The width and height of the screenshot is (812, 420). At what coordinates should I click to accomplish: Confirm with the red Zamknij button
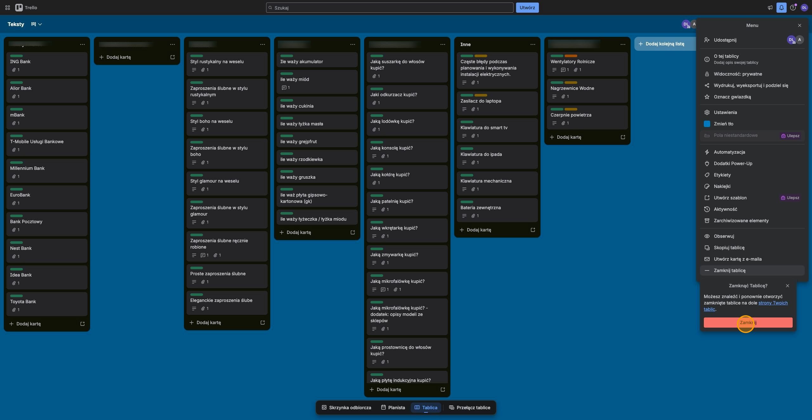(748, 323)
